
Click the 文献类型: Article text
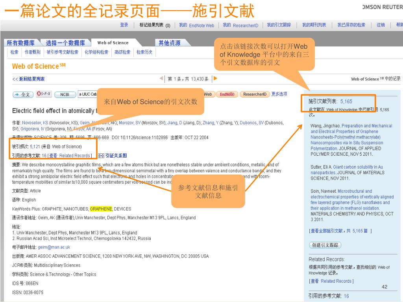coord(26,191)
